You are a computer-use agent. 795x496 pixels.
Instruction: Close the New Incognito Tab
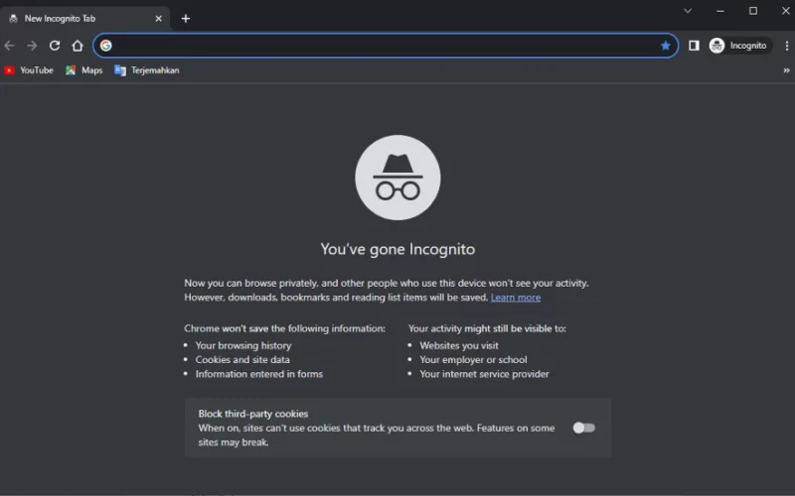pos(158,19)
